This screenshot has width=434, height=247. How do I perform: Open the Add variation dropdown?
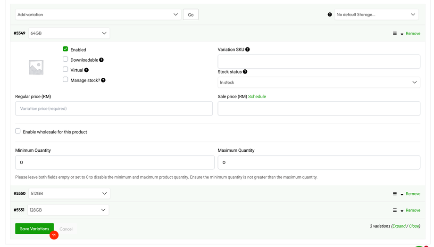(98, 15)
